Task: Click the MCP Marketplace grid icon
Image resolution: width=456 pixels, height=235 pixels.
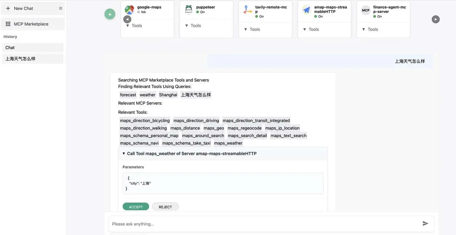Action: click(8, 24)
